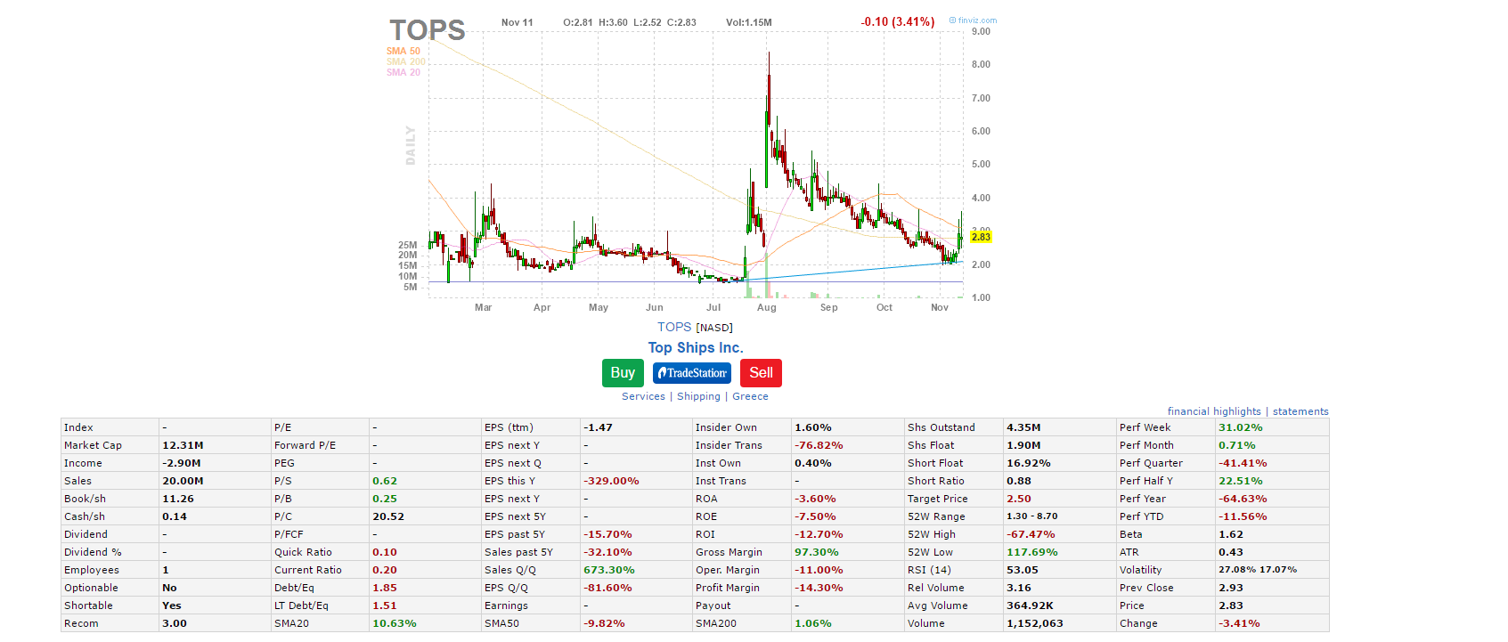Click the finviz.com watermark on chart
Screen dimensions: 1508x642
[x=974, y=20]
